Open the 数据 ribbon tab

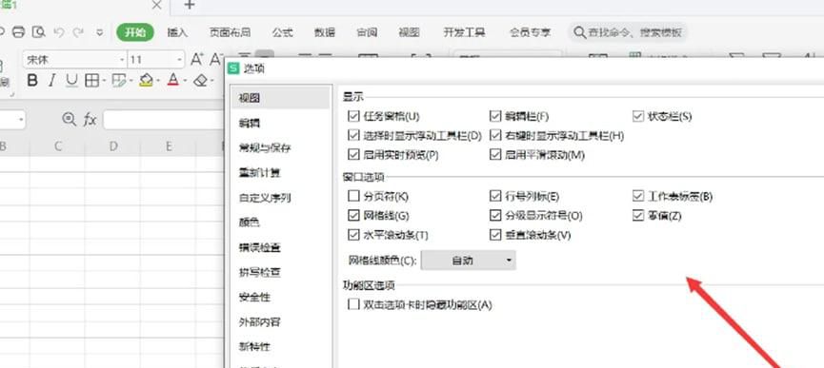[x=325, y=32]
